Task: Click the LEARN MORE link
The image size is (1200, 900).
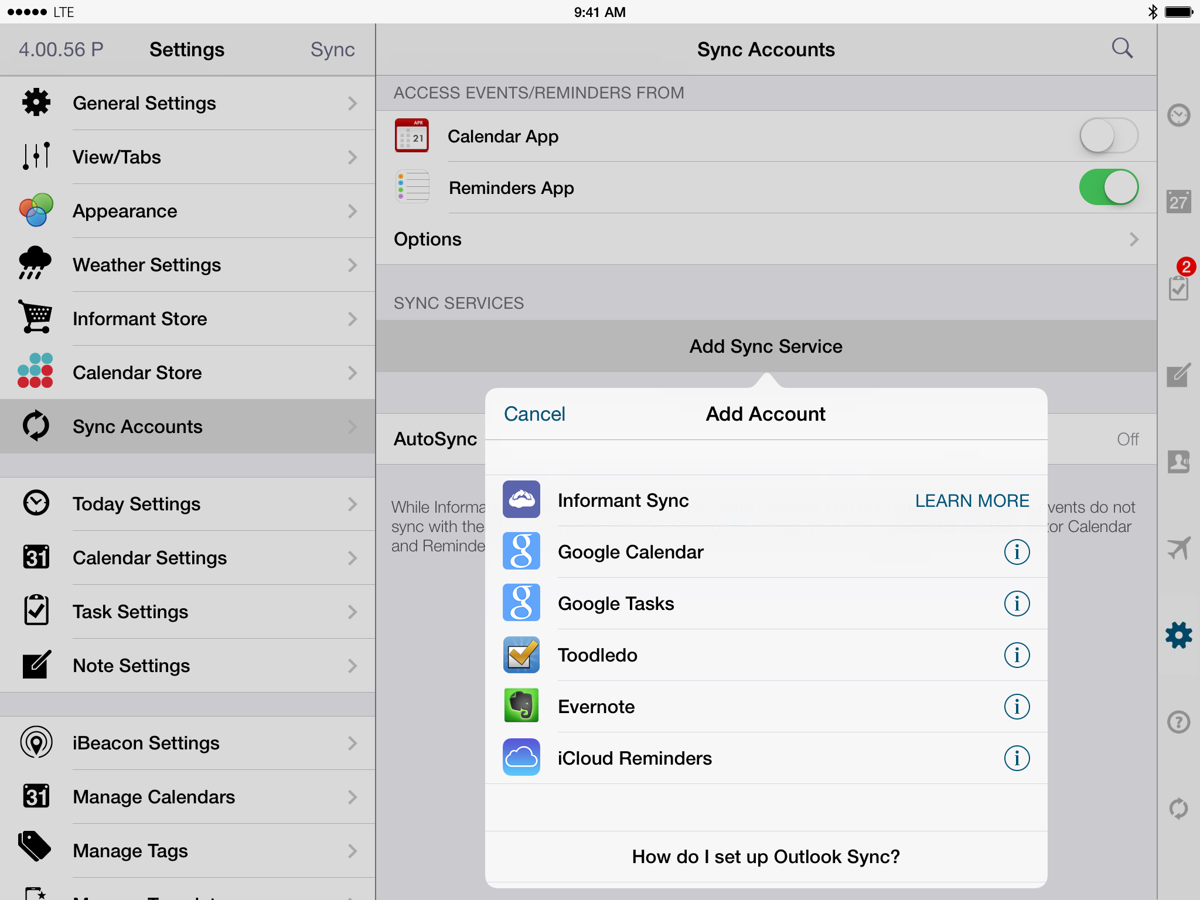Action: point(971,500)
